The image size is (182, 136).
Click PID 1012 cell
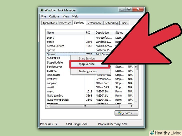pos(89,91)
